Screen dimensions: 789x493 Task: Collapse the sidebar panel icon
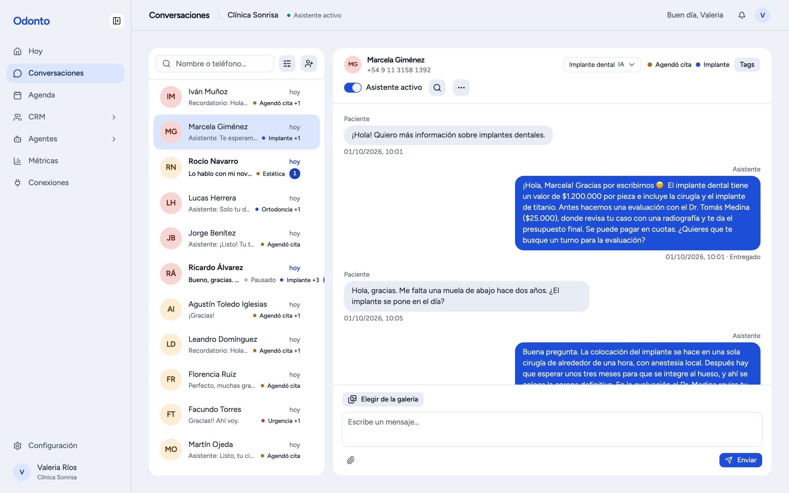(x=116, y=21)
